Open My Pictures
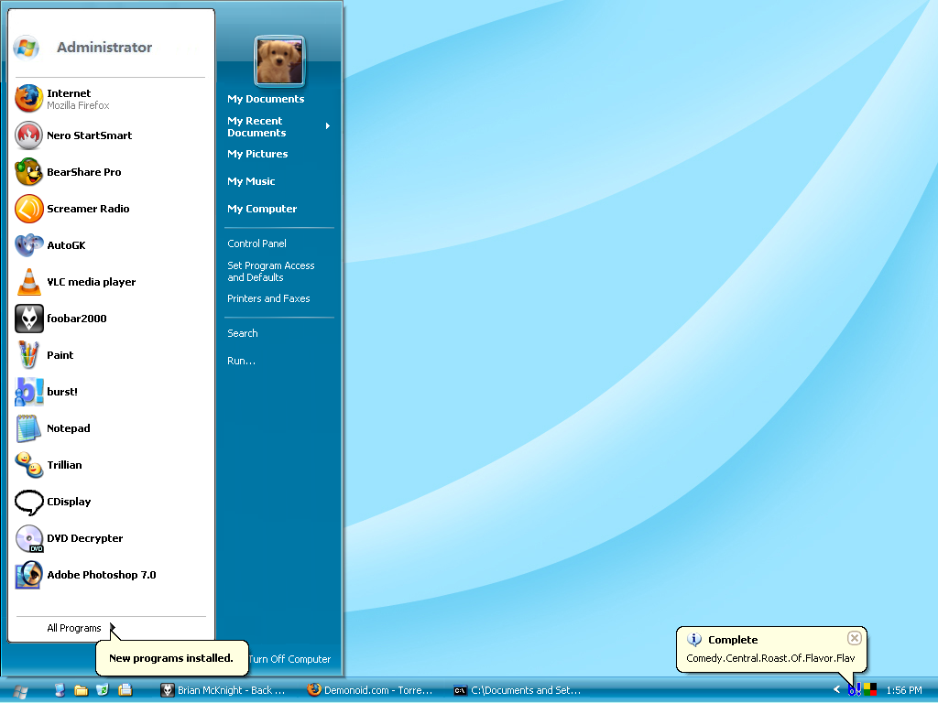Viewport: 938px width, 703px height. coord(257,154)
